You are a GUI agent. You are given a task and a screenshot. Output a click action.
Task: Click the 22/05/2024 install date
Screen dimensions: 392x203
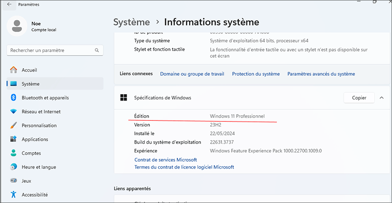(x=222, y=133)
